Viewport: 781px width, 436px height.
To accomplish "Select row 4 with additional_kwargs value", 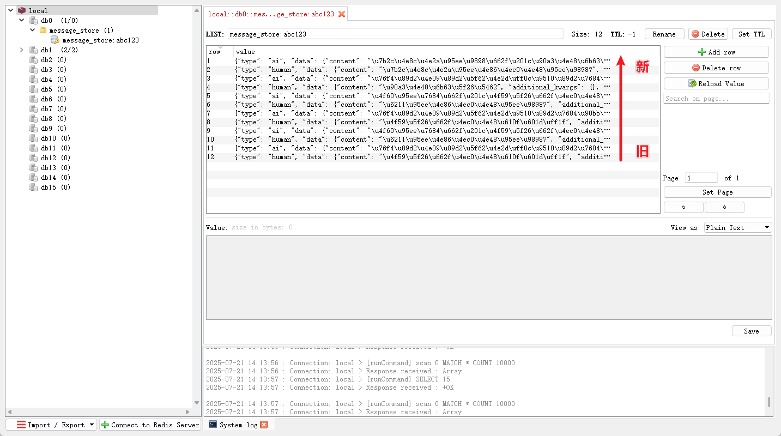I will (x=433, y=87).
